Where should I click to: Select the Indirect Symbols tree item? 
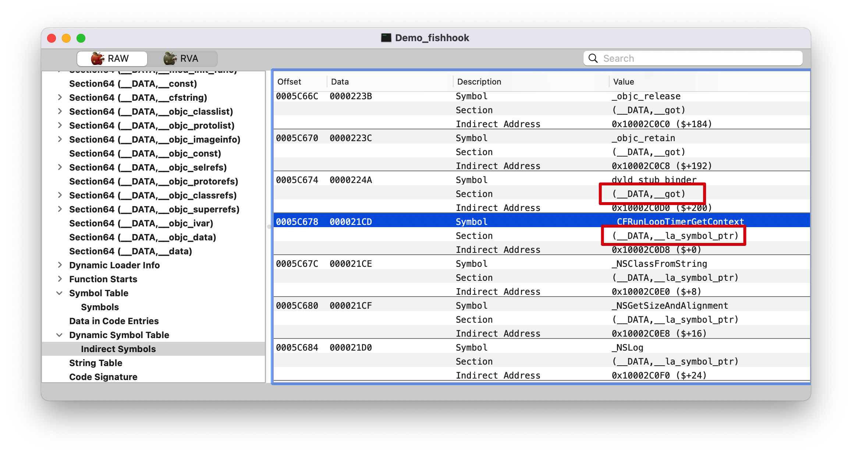118,349
